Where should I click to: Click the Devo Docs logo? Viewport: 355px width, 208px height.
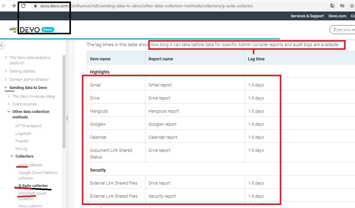(x=32, y=29)
